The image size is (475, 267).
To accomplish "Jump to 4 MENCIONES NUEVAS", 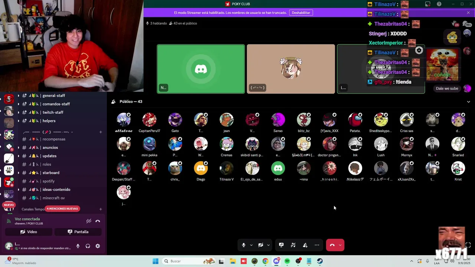I will [x=62, y=209].
